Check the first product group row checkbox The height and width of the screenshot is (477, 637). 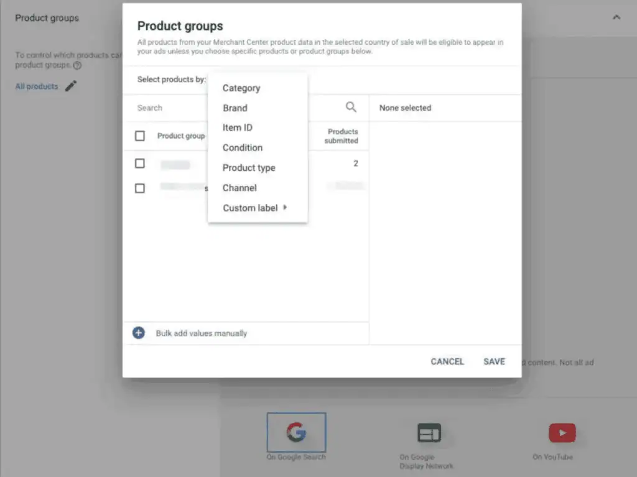click(140, 164)
